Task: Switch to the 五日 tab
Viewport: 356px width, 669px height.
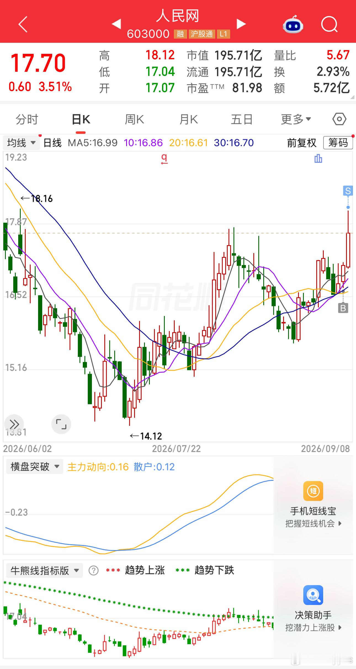Action: [242, 120]
